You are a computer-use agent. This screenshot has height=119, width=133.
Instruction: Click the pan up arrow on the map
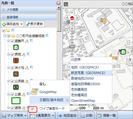[72, 13]
